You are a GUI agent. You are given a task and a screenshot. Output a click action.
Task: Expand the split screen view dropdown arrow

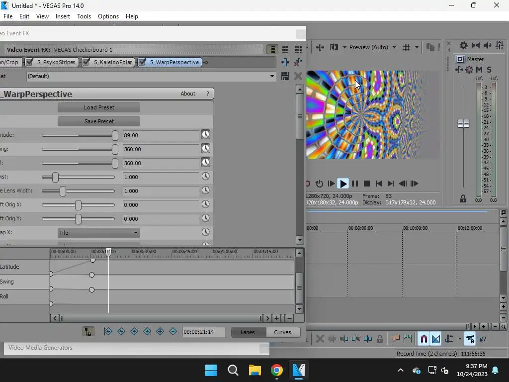click(344, 47)
